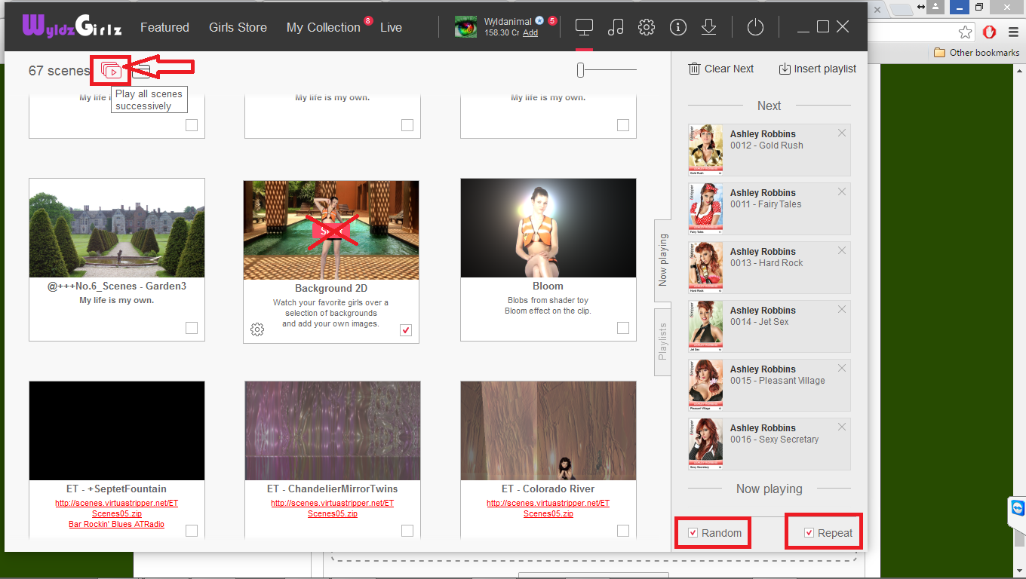
Task: Select the vertical Now playing tab
Action: (x=662, y=260)
